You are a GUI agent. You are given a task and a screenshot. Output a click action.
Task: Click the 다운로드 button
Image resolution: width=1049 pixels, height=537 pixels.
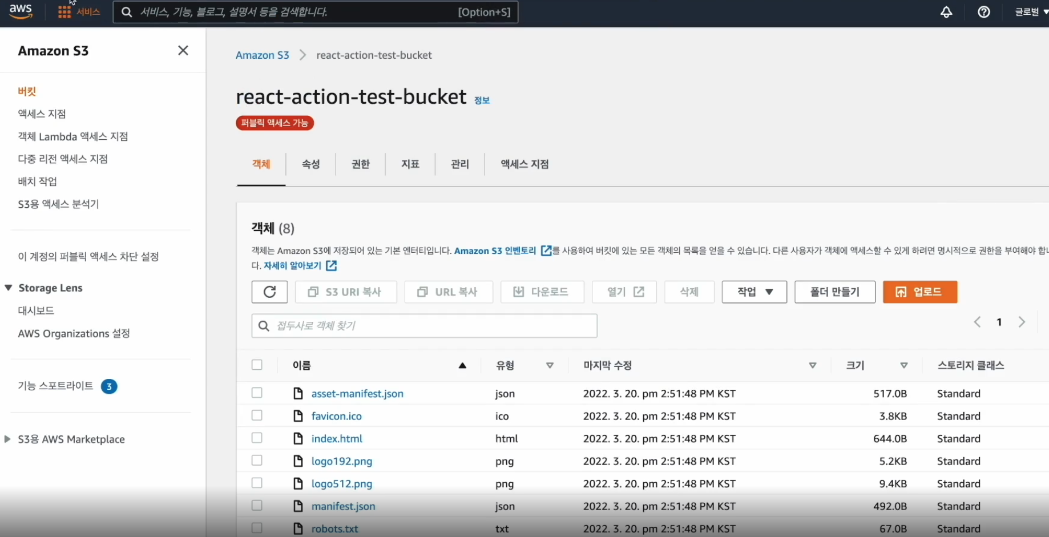pos(542,292)
